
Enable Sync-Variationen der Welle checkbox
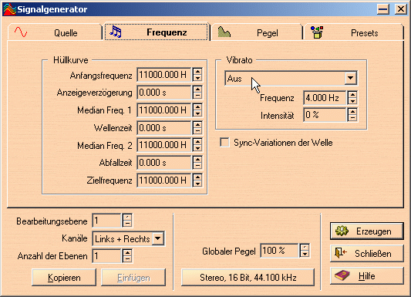(224, 143)
